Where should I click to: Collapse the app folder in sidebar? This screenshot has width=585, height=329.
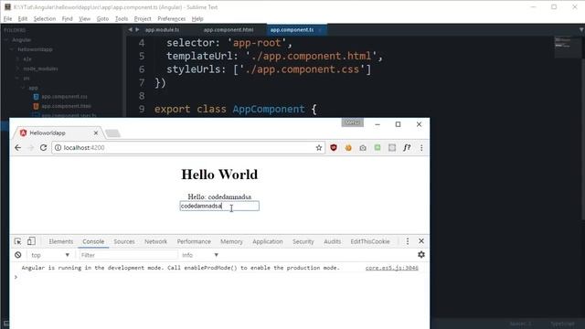click(x=23, y=88)
